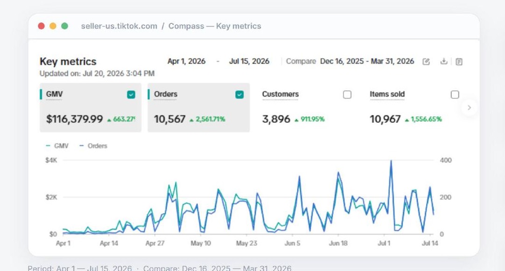
Task: Click the 1,556.65% items sold growth figure
Action: 424,119
